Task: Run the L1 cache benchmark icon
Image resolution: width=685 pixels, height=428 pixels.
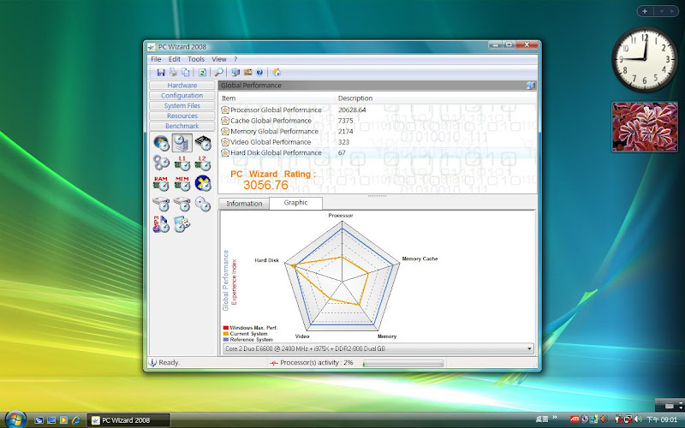Action: tap(182, 163)
